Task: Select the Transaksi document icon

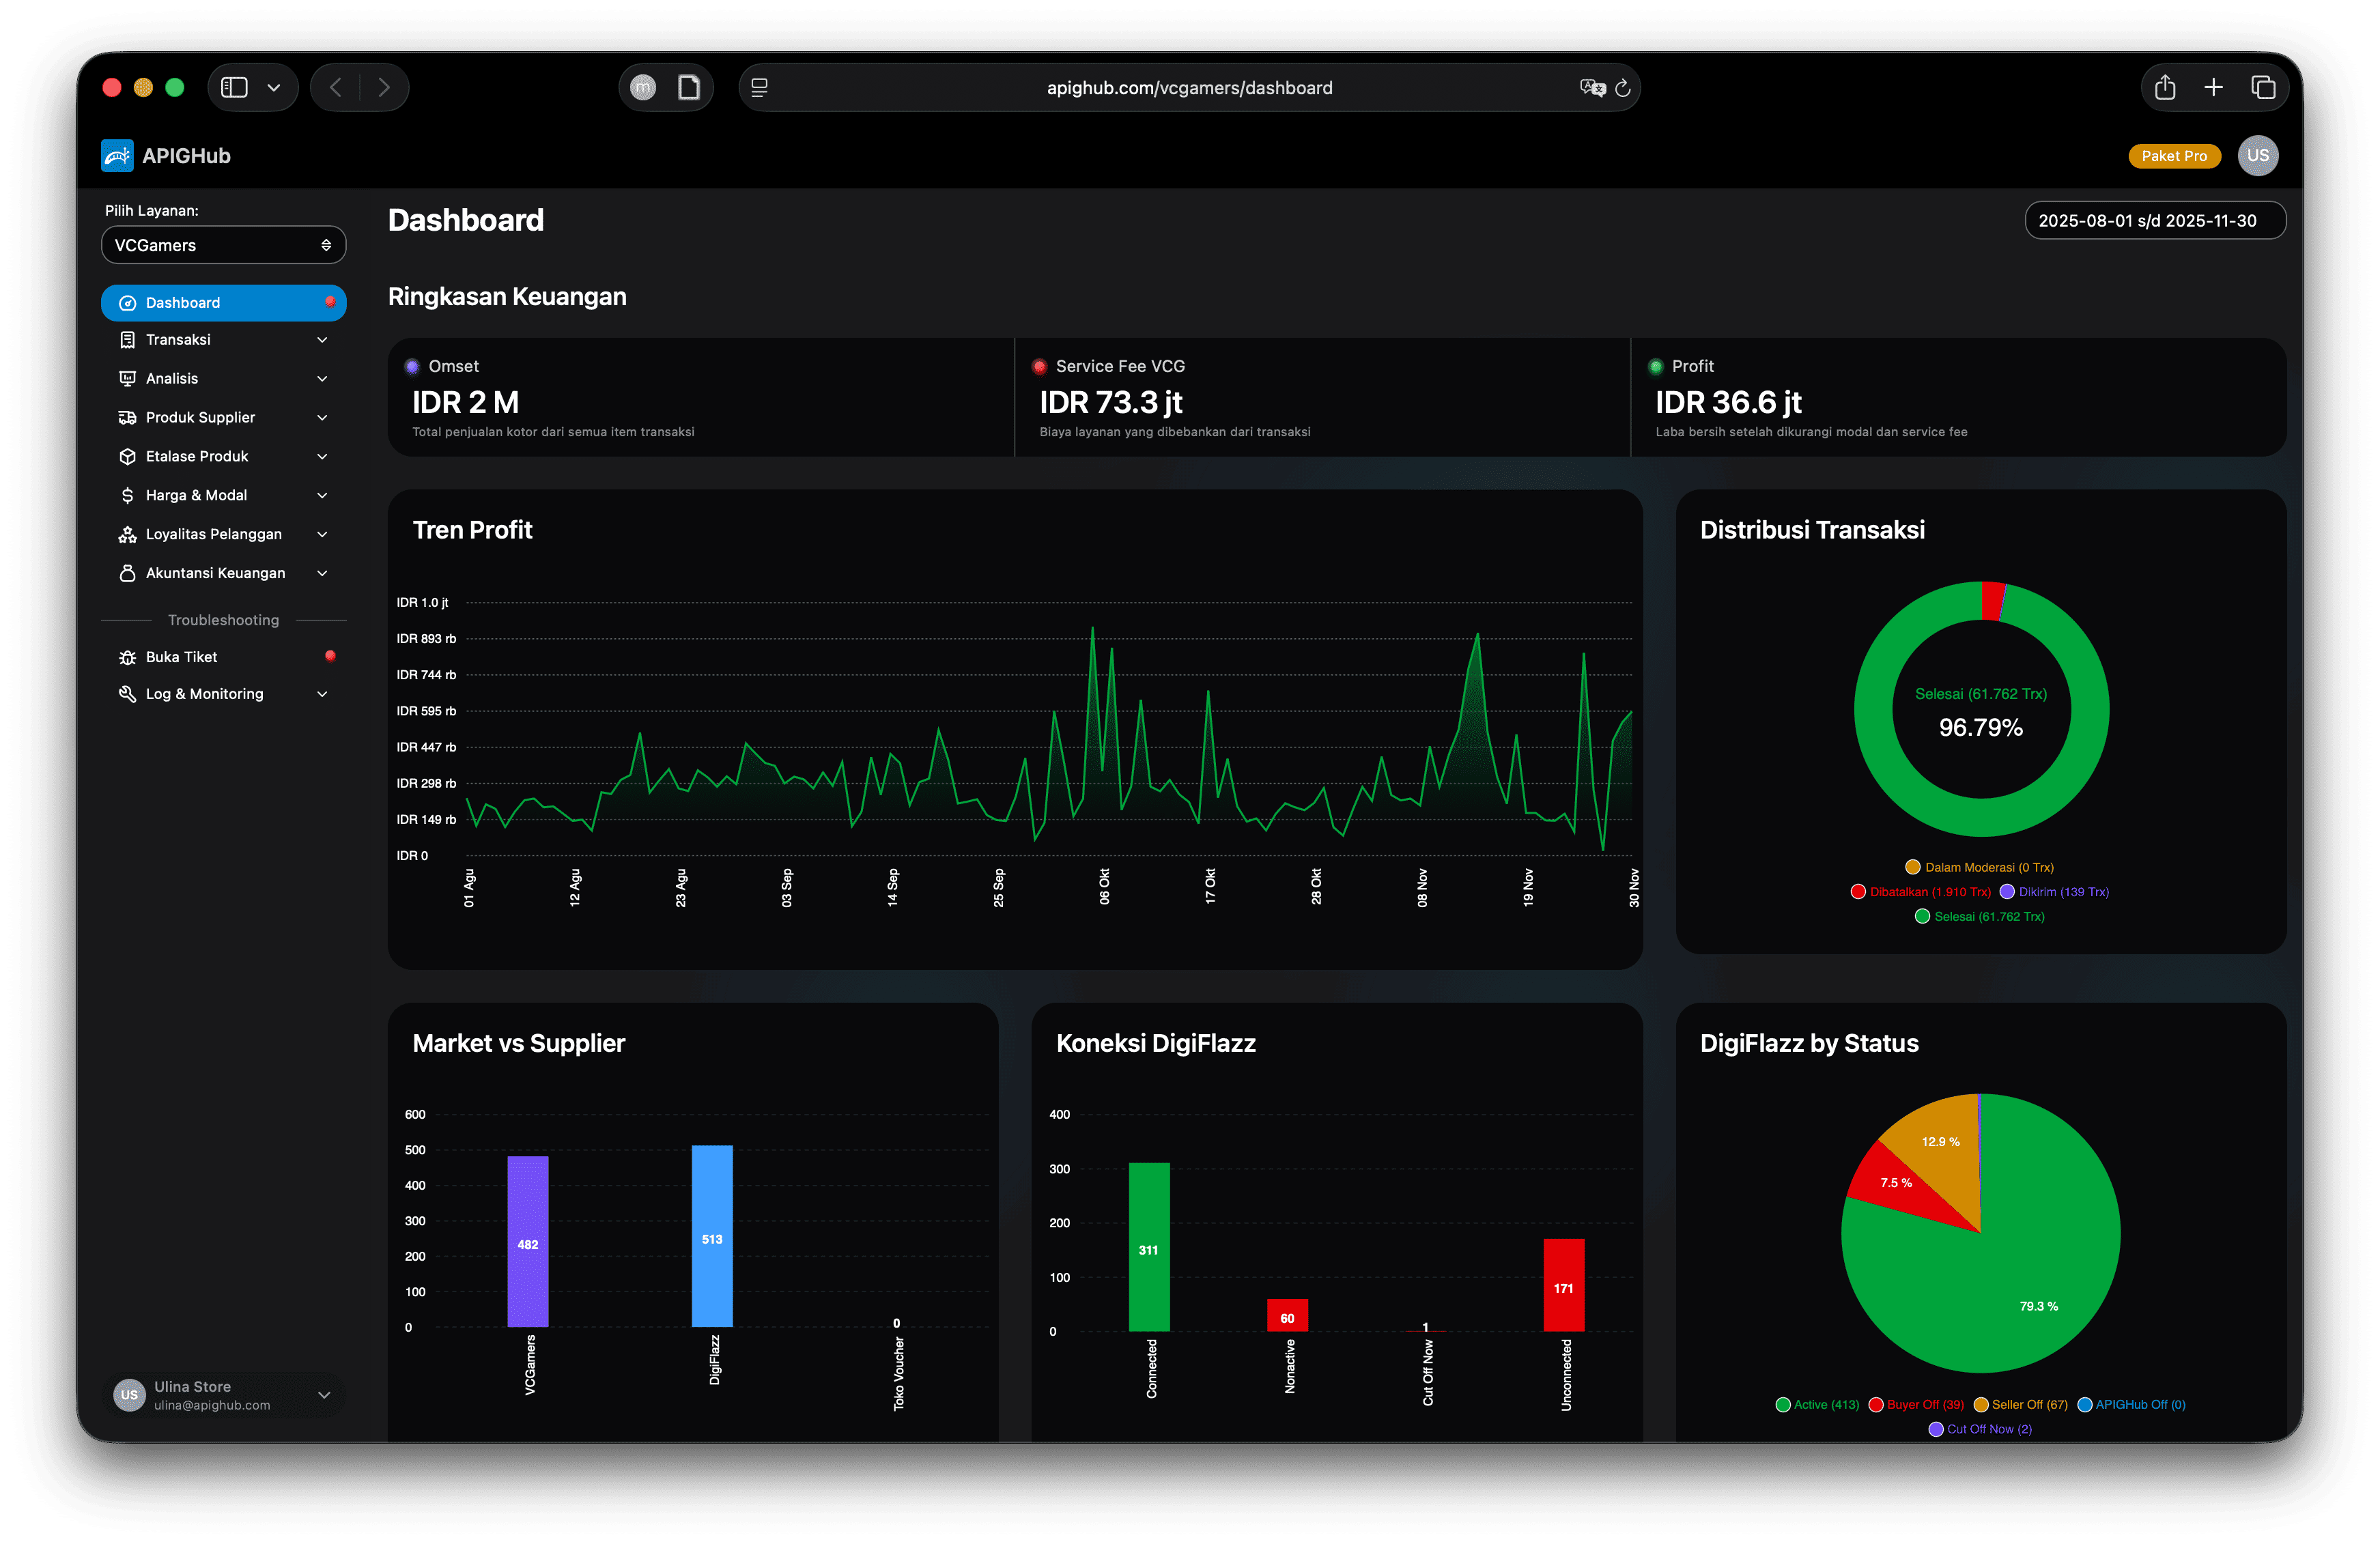Action: tap(127, 339)
